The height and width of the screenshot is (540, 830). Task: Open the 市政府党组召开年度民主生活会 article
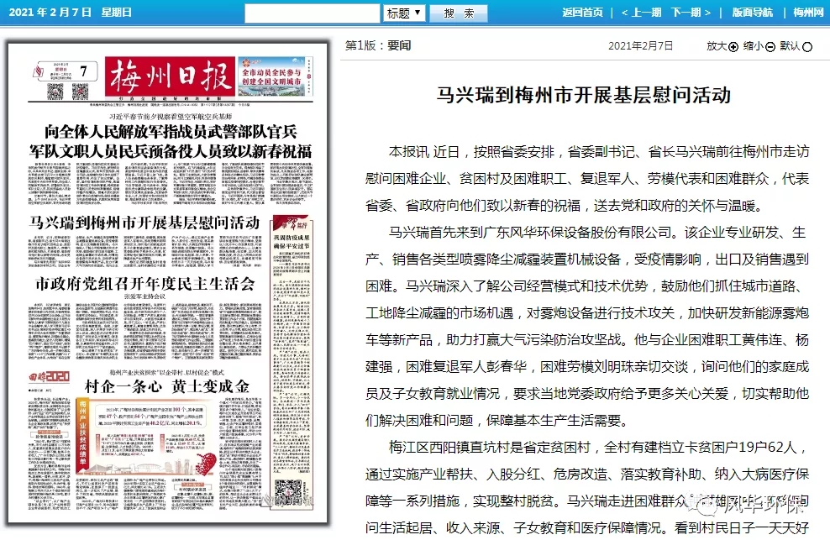(x=144, y=283)
